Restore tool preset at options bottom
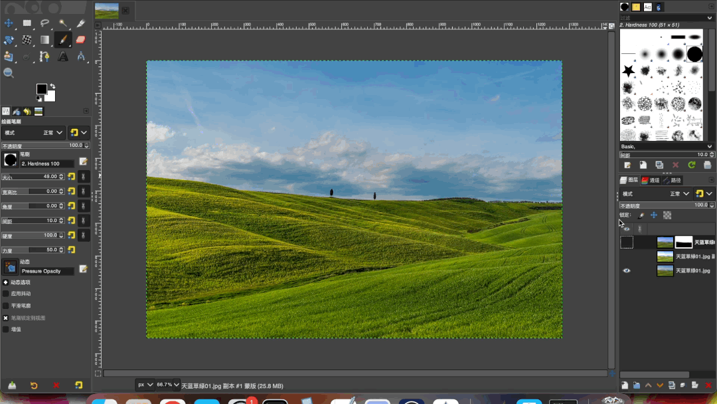The height and width of the screenshot is (404, 717). (x=34, y=385)
